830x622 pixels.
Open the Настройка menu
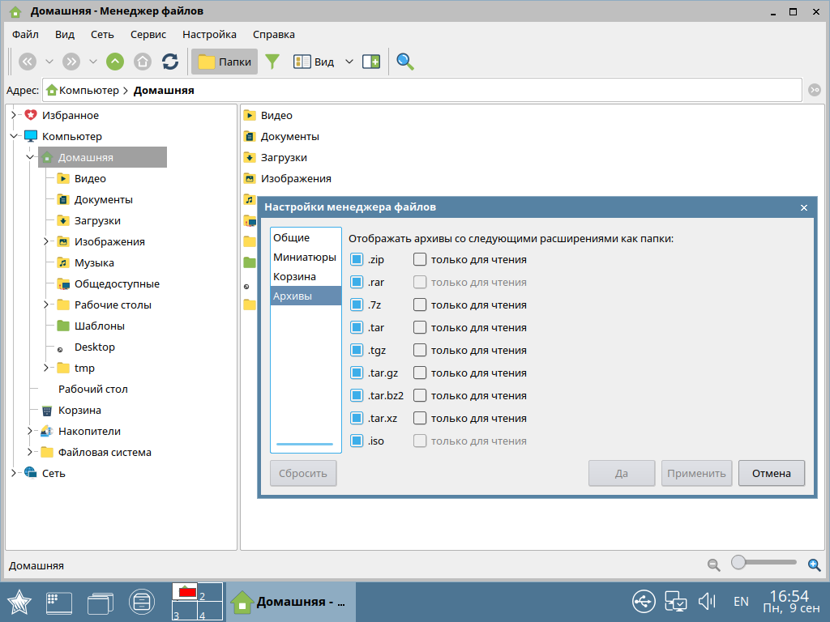(209, 35)
